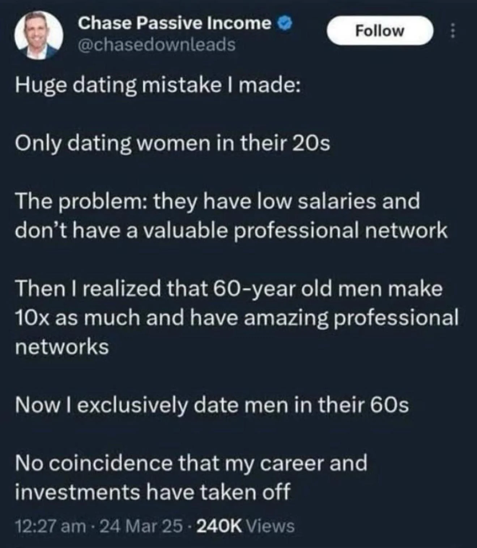Viewport: 477px width, 548px height.
Task: Click the 12:27 am timestamp
Action: pos(50,526)
